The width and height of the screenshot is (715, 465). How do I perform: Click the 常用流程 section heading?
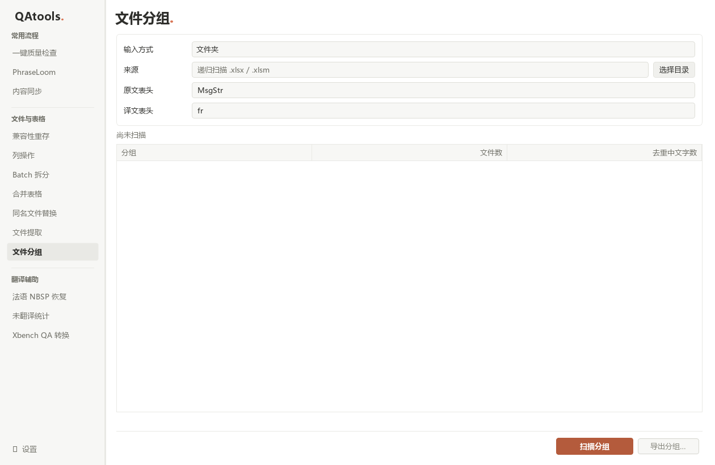tap(25, 36)
